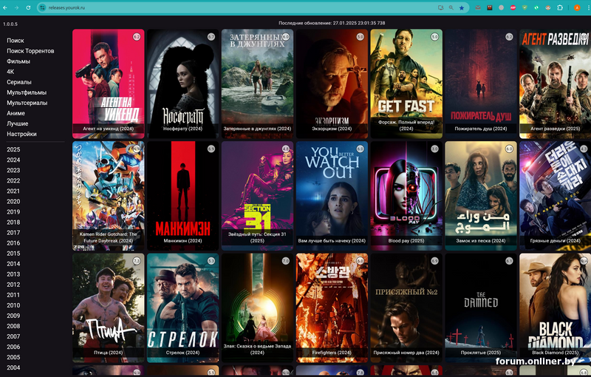
Task: Open Форсаж. Полный вперед! (2024) poster
Action: pos(406,84)
